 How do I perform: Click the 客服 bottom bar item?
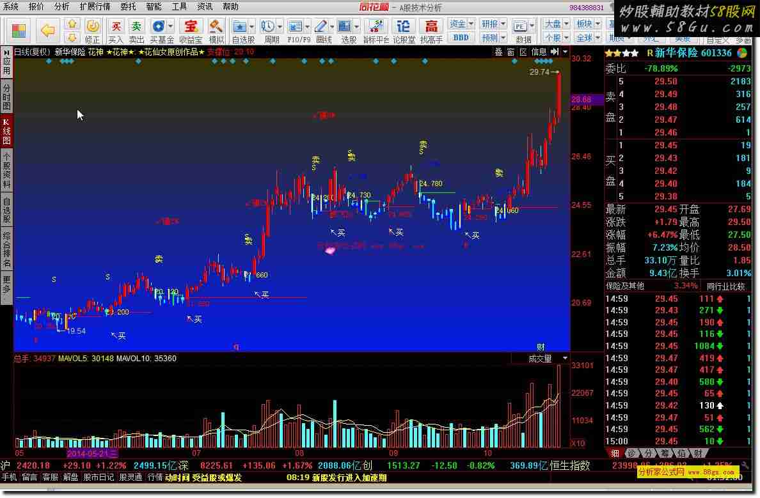tap(50, 477)
